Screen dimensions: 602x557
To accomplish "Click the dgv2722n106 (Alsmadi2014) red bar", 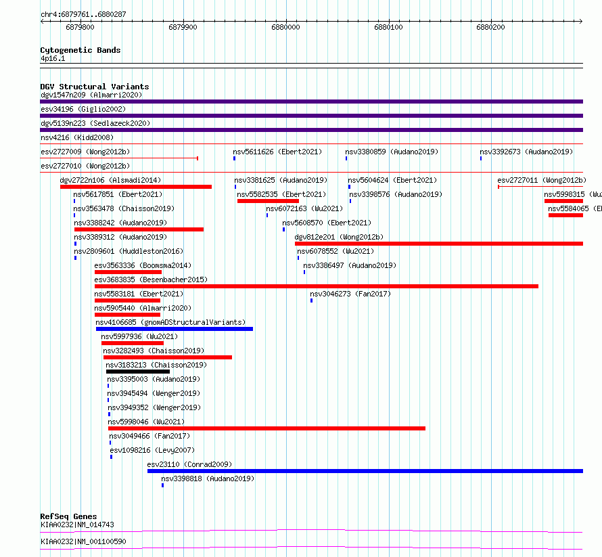I will click(x=136, y=187).
